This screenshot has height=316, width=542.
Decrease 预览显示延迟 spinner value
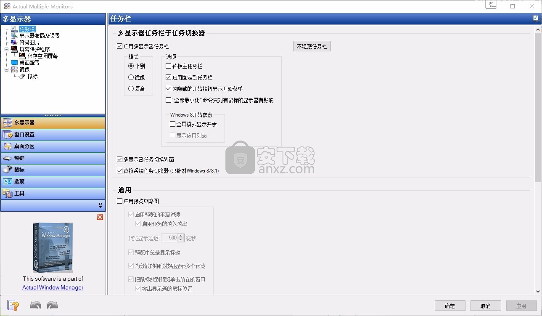tap(181, 240)
